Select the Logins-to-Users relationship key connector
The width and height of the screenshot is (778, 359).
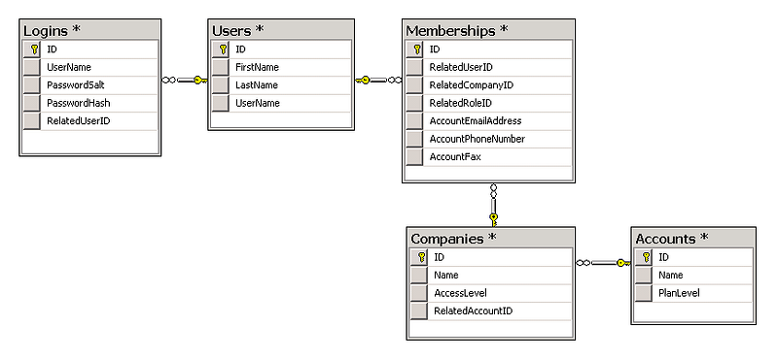[x=184, y=80]
